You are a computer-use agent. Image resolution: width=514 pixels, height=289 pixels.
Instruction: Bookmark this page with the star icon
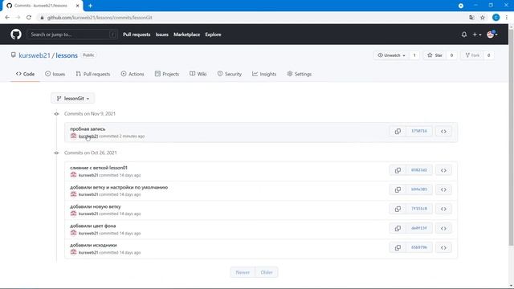tap(483, 18)
